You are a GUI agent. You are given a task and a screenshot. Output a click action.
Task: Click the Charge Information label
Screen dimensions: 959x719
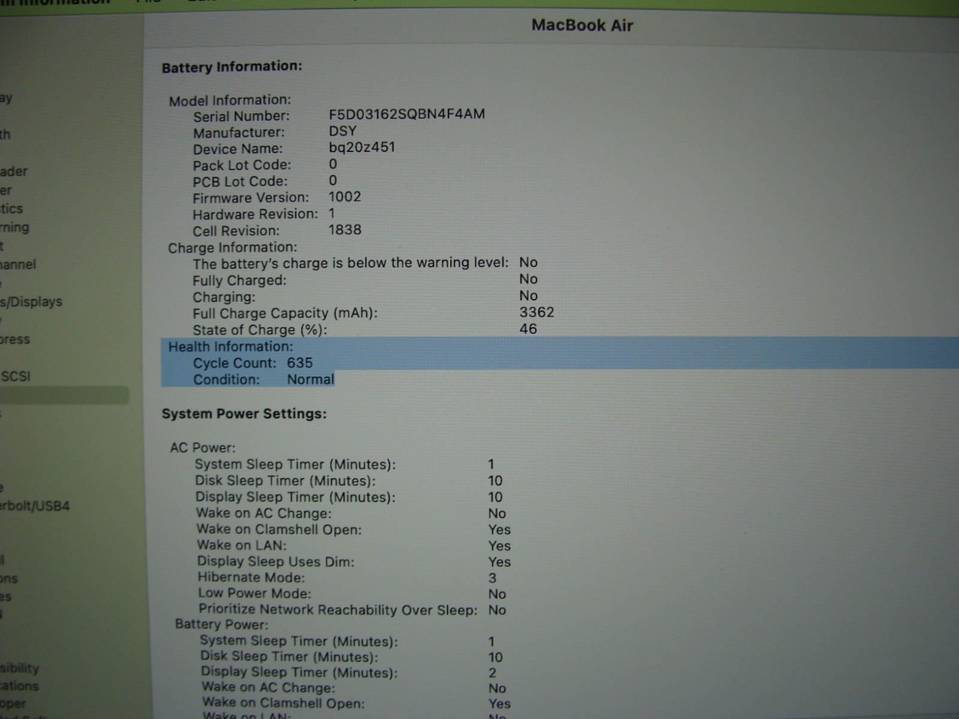[x=233, y=247]
